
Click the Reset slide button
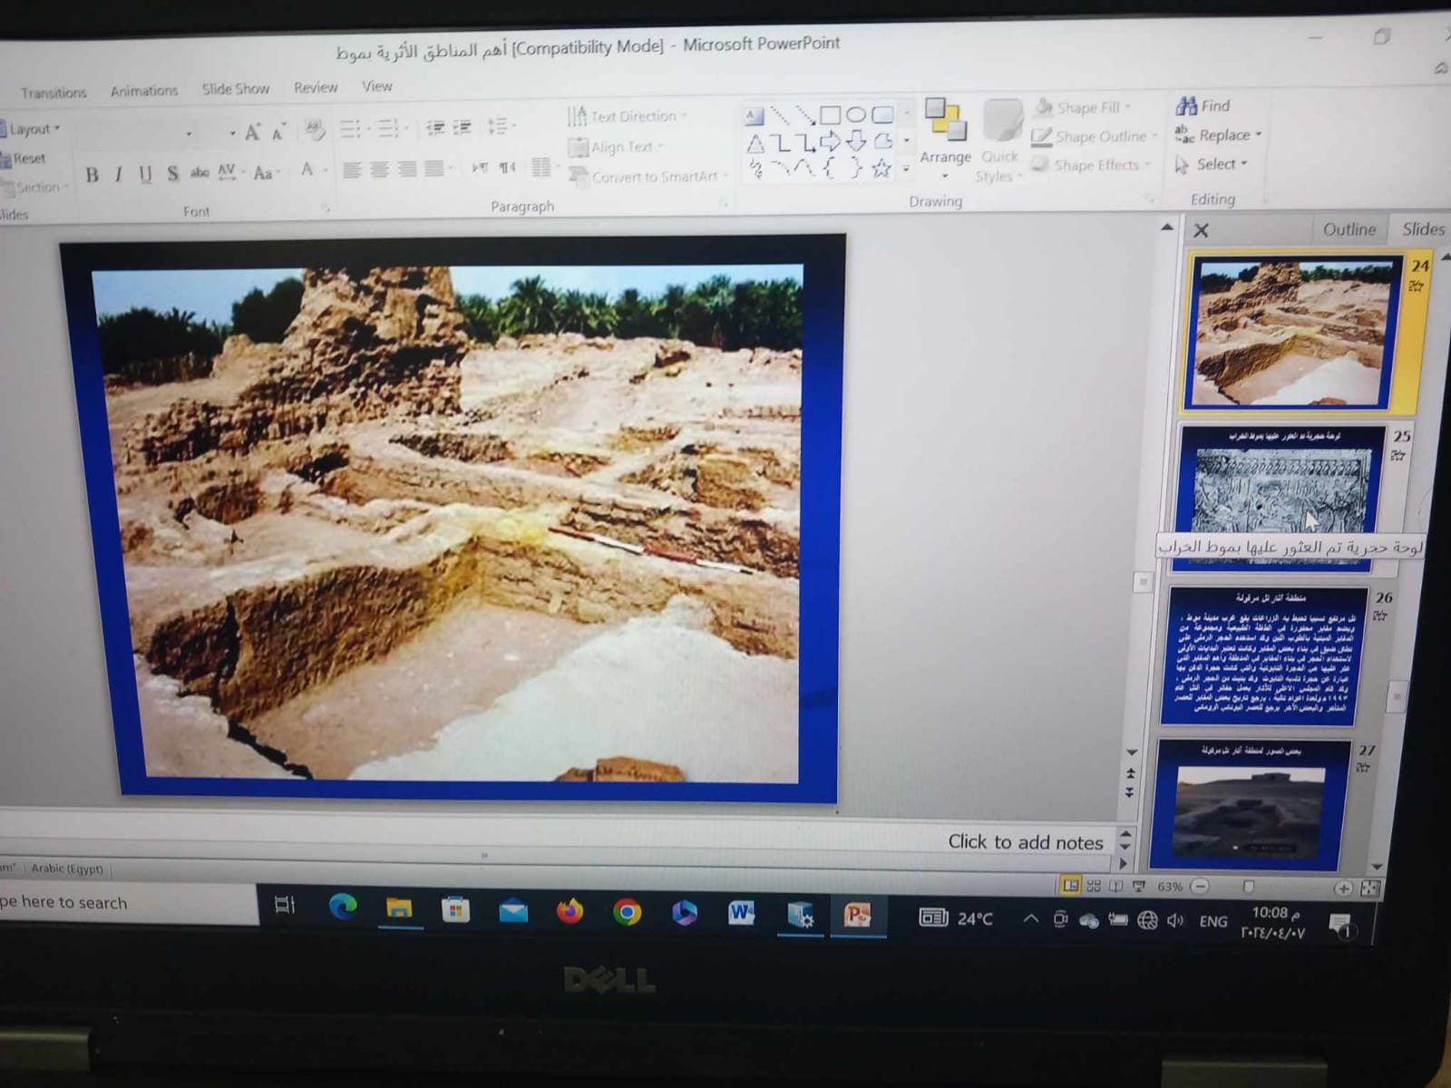coord(27,159)
